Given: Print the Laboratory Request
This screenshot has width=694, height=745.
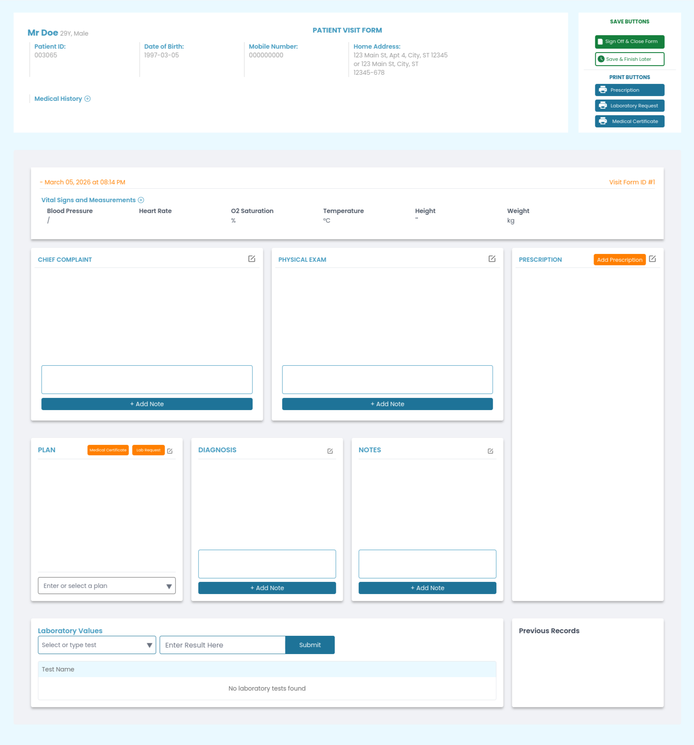Looking at the screenshot, I should click(x=630, y=106).
